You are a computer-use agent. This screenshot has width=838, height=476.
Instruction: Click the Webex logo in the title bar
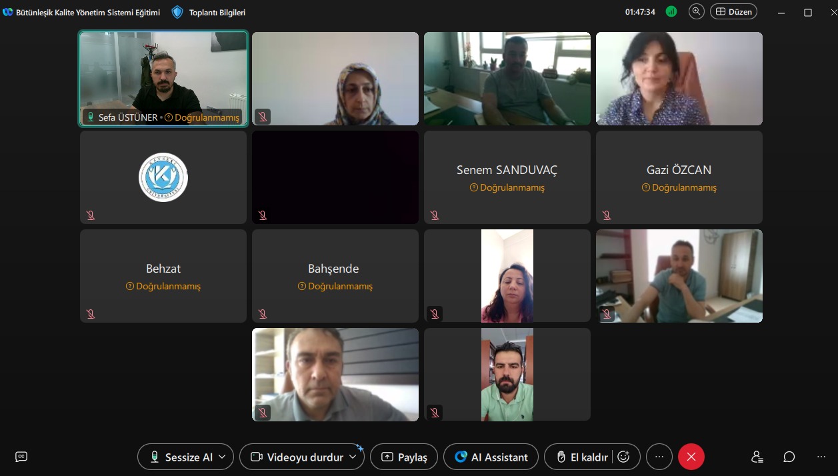[8, 12]
